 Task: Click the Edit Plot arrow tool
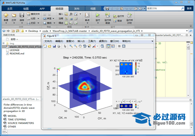pyautogui.click(x=65, y=46)
